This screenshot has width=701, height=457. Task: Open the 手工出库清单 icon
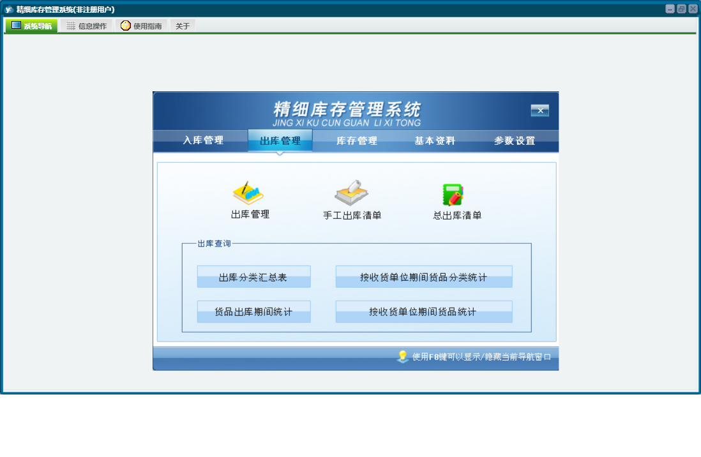point(351,193)
